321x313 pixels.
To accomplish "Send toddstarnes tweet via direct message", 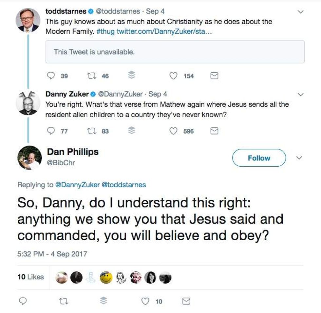I will pos(214,76).
